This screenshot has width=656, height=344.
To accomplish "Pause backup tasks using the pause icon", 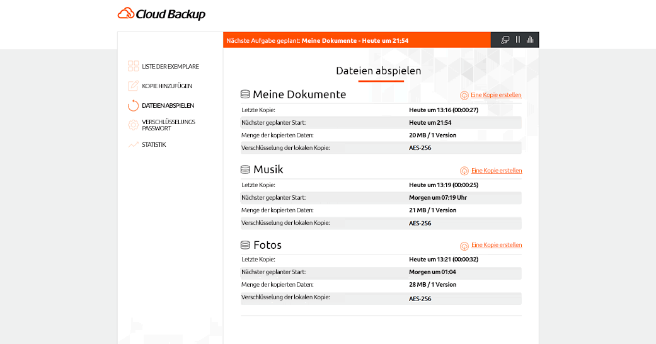I will click(518, 40).
